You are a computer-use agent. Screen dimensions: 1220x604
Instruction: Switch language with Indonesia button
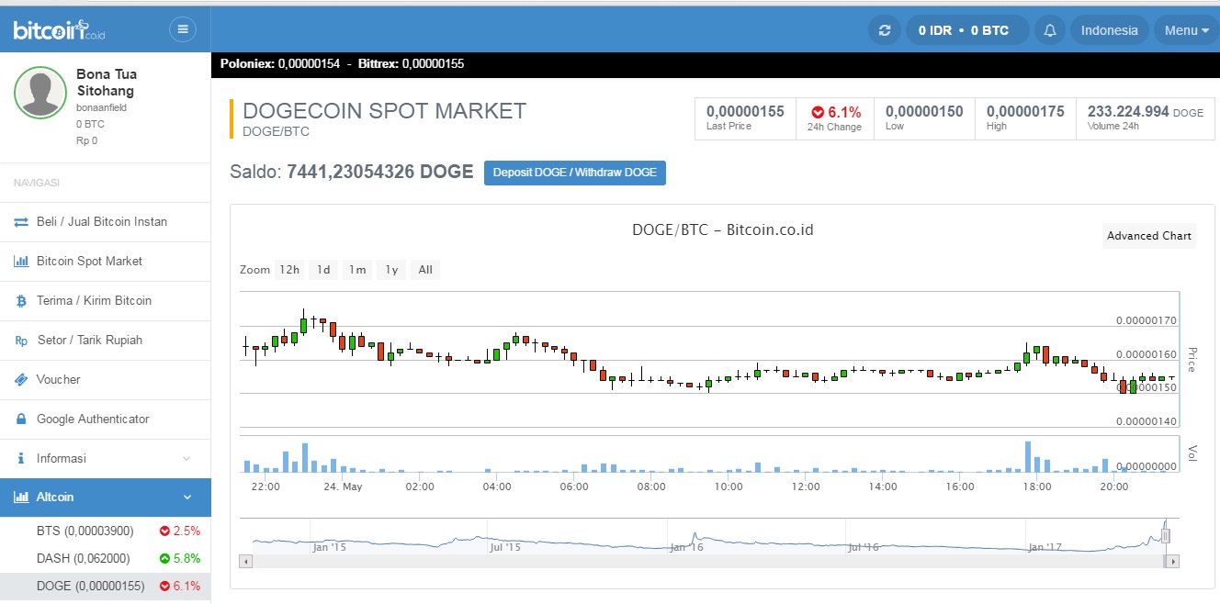click(1109, 30)
